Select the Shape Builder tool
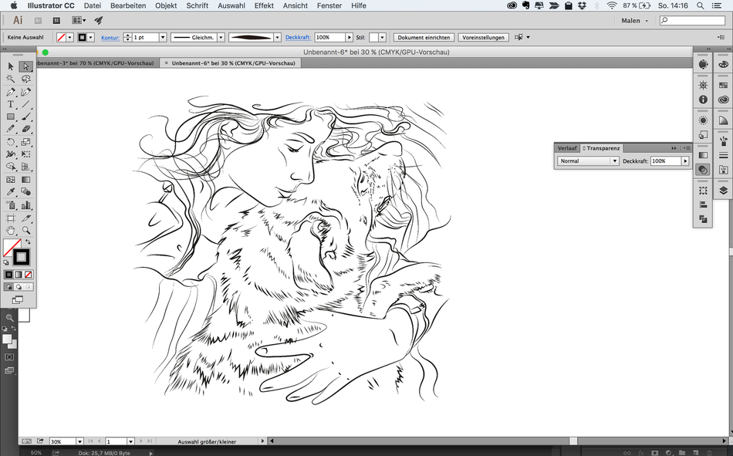This screenshot has width=733, height=456. [x=11, y=167]
